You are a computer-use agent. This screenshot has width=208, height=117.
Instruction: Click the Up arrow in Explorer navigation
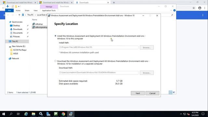[19, 15]
